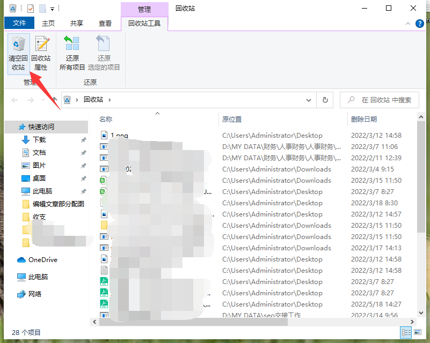Expand the address bar history dropdown
The image size is (430, 343).
(x=309, y=100)
